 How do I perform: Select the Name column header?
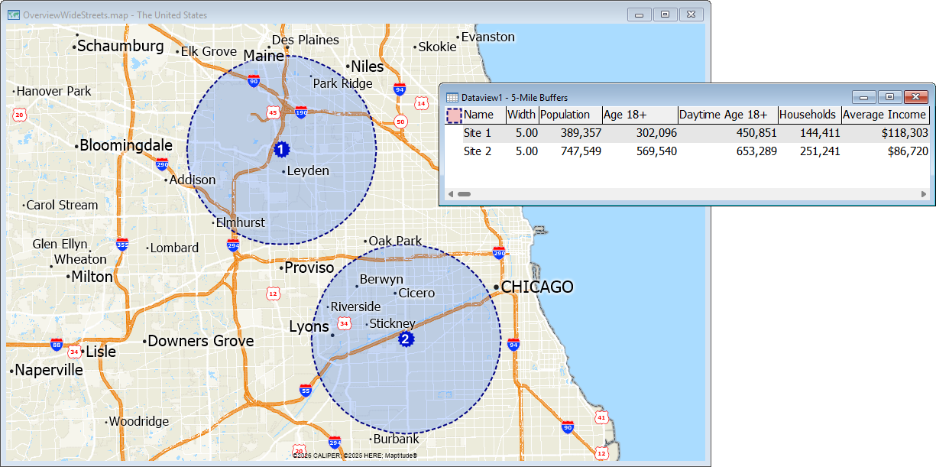484,115
